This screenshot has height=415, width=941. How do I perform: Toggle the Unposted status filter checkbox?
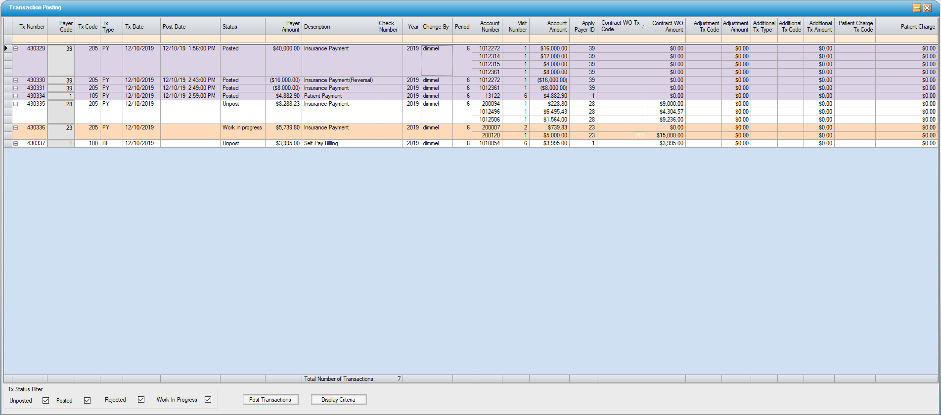tap(46, 400)
